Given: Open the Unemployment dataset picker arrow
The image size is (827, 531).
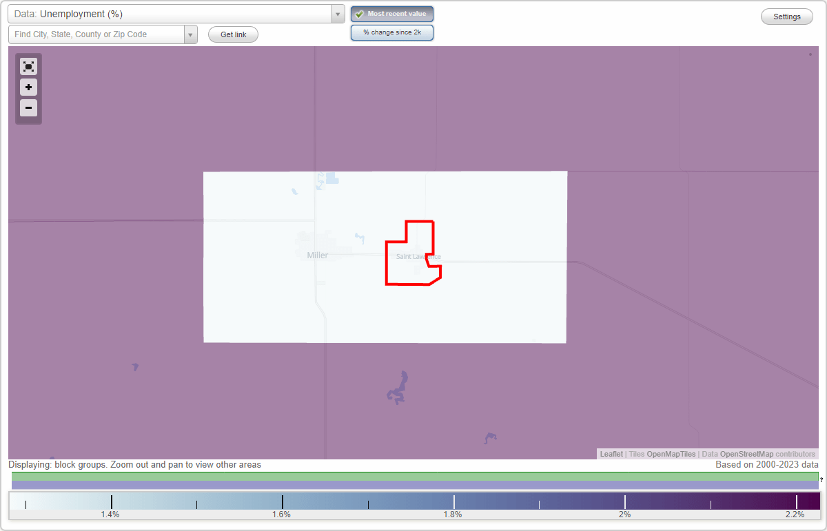Looking at the screenshot, I should (x=337, y=13).
